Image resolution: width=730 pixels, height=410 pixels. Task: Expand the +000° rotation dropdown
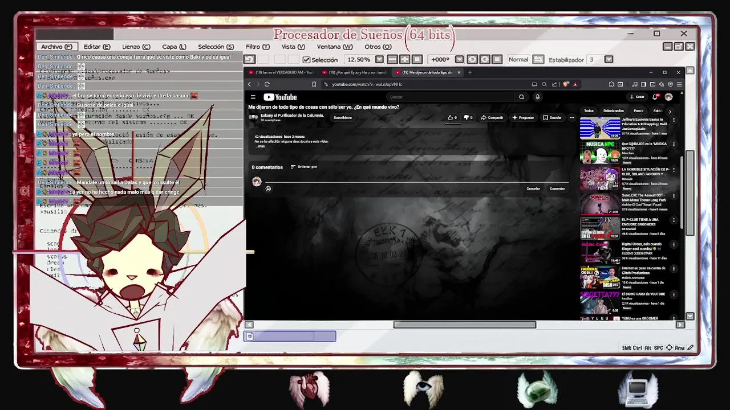pyautogui.click(x=459, y=59)
